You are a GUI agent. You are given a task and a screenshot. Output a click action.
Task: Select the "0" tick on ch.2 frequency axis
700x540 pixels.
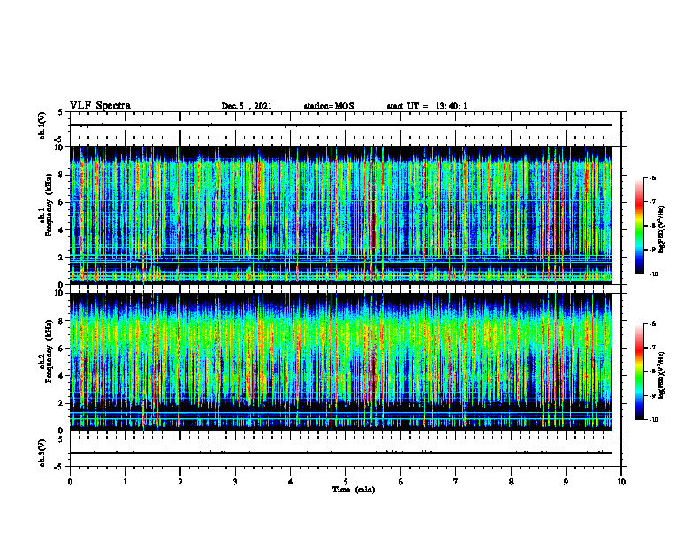pos(62,431)
